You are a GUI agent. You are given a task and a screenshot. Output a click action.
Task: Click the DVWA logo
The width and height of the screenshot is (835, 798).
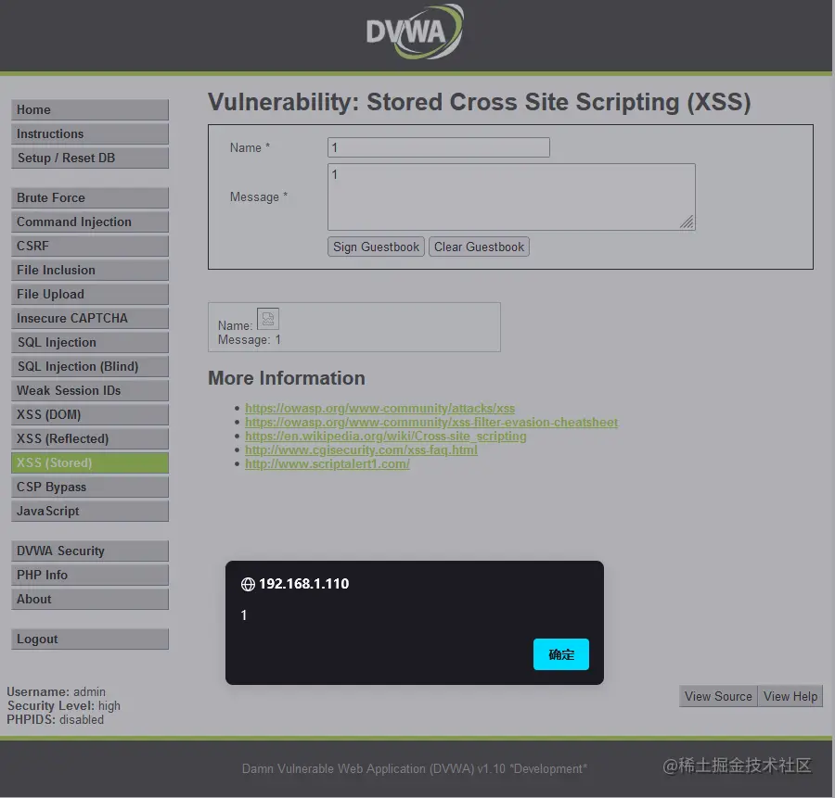pyautogui.click(x=415, y=32)
